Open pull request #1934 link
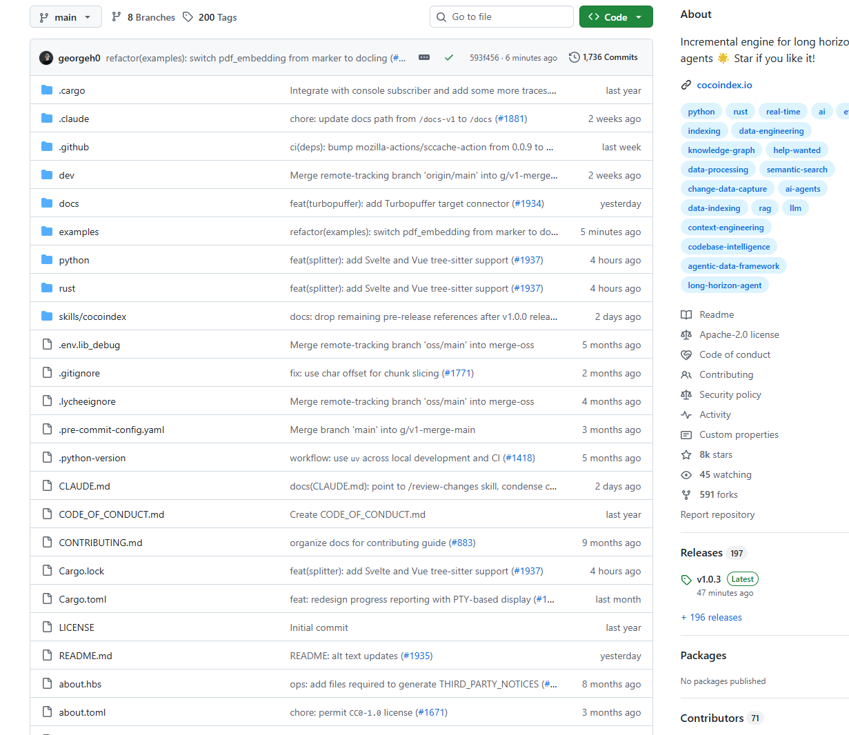 tap(528, 203)
